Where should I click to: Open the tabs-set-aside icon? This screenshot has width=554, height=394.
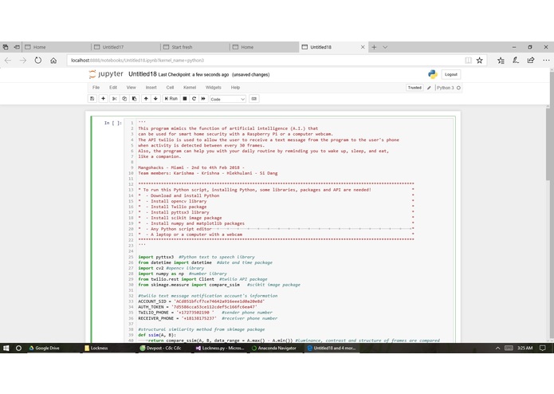(x=6, y=47)
